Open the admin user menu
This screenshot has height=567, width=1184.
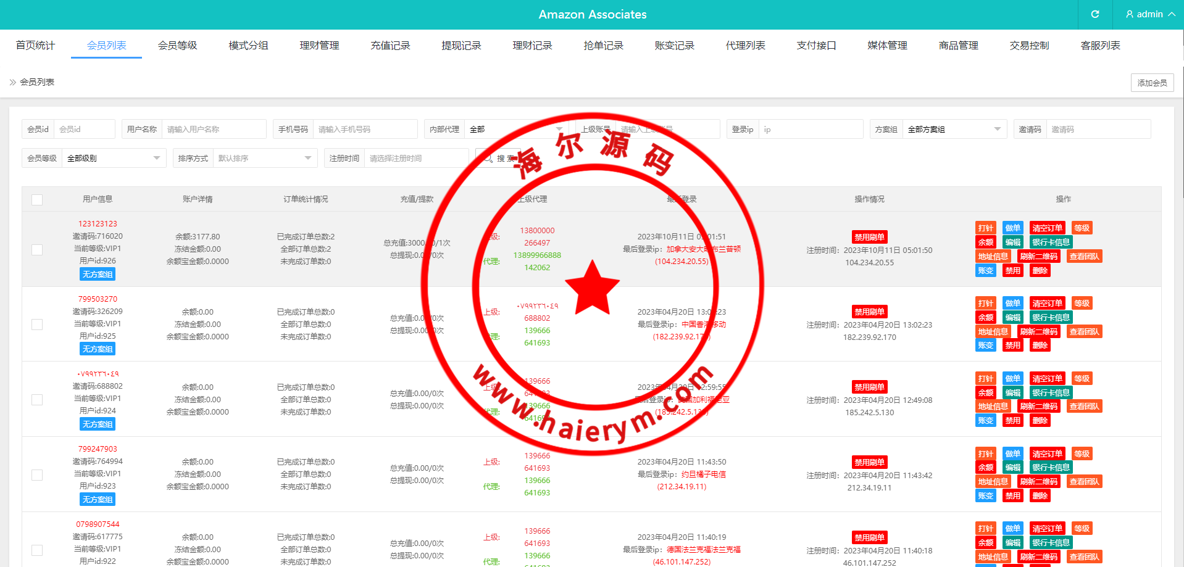click(1149, 14)
